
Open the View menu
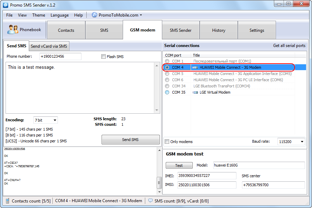pyautogui.click(x=22, y=15)
